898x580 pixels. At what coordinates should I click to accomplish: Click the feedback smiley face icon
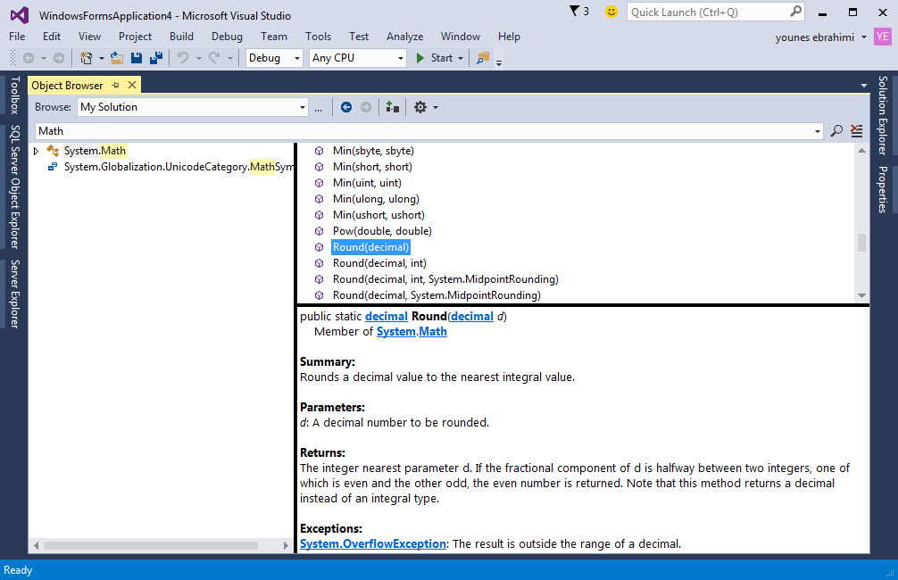click(x=611, y=12)
